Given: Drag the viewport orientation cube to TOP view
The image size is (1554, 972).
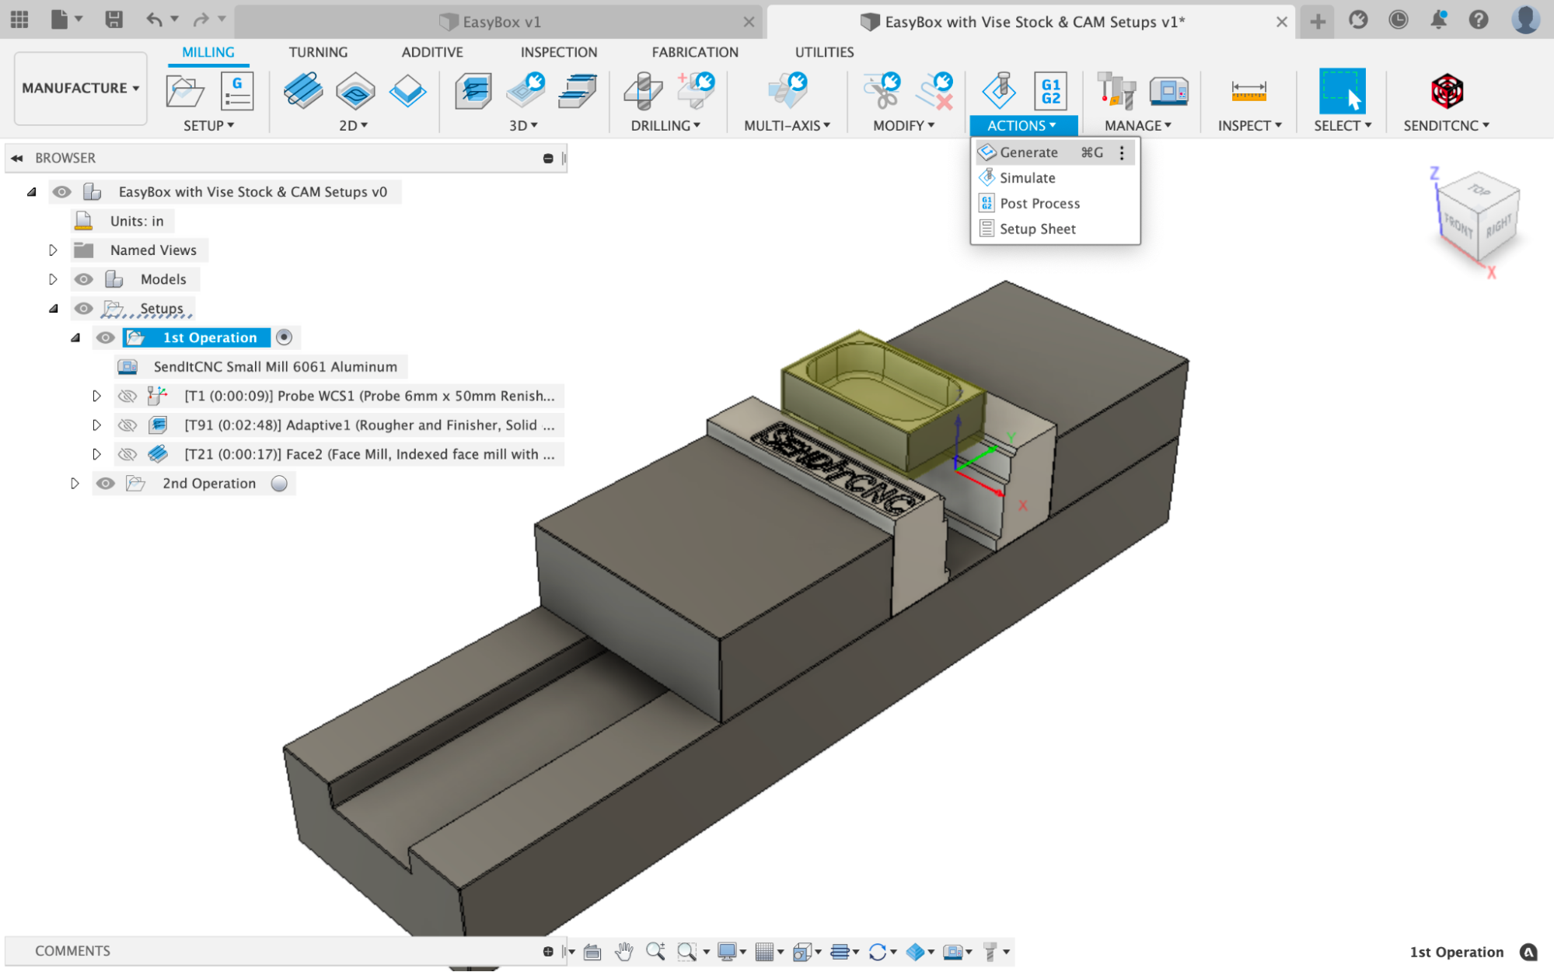Looking at the screenshot, I should point(1477,201).
